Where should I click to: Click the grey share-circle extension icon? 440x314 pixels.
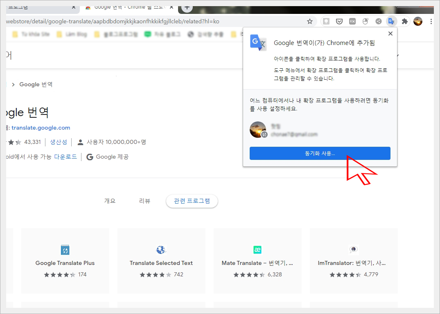[378, 21]
